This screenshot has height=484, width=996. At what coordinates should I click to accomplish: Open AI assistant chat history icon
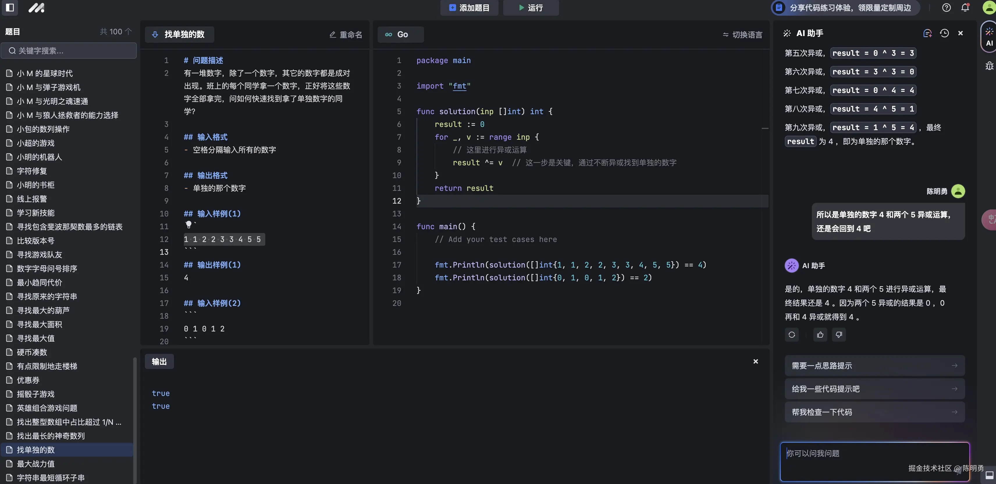click(x=944, y=33)
